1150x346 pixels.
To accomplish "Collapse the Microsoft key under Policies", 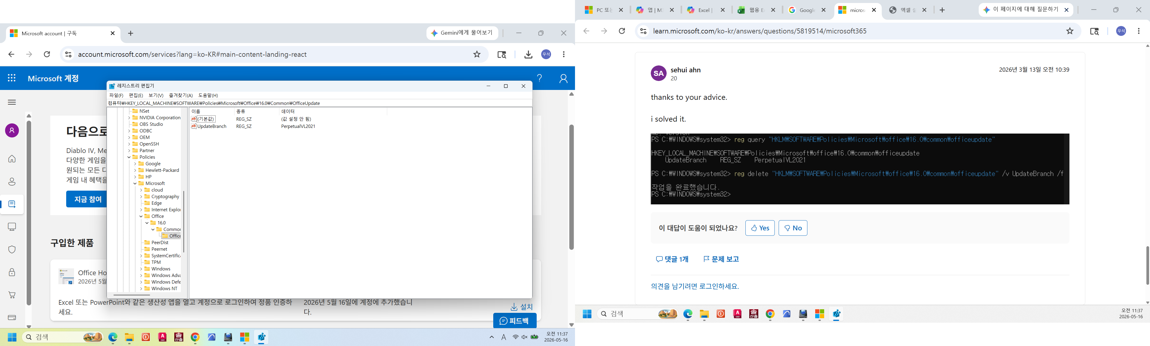I will click(135, 183).
